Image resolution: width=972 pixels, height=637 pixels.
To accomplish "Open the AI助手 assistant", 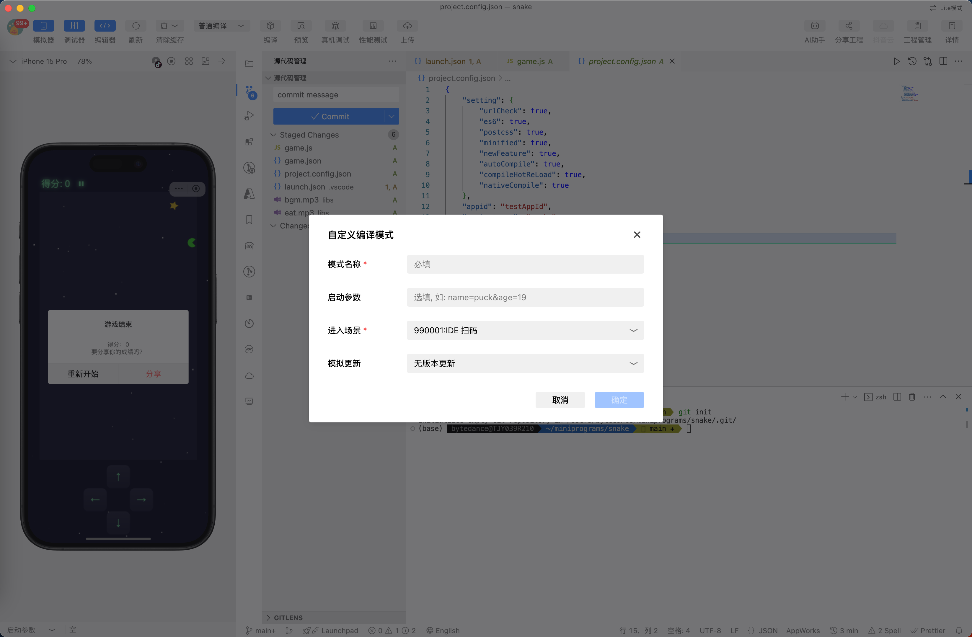I will 814,26.
